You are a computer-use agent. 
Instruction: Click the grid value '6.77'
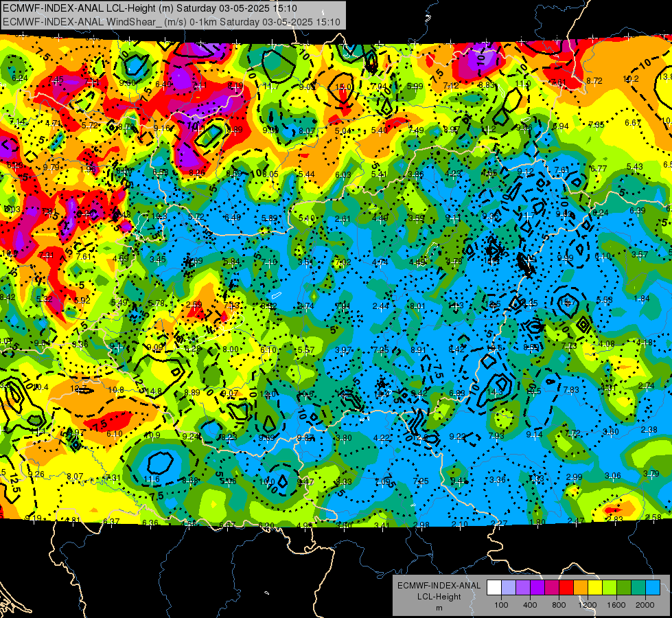coord(599,168)
